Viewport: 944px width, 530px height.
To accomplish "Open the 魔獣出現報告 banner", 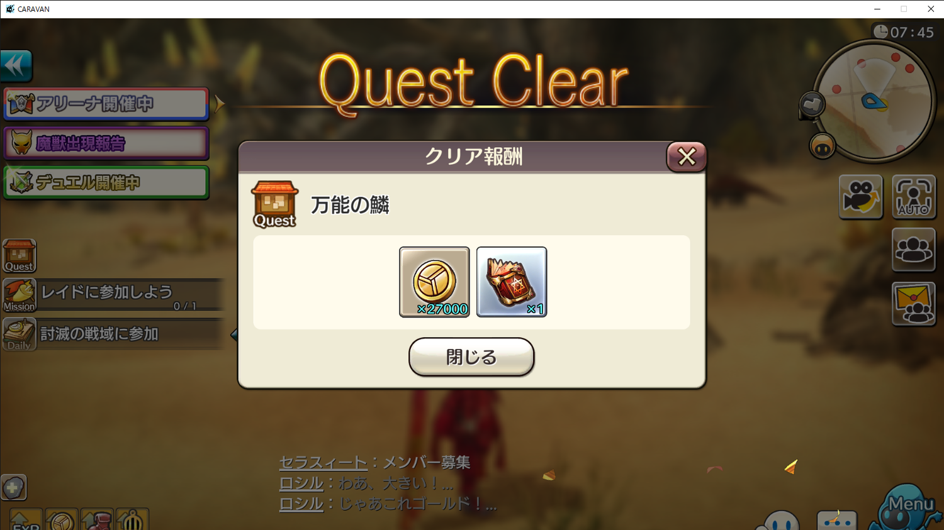I will click(106, 143).
